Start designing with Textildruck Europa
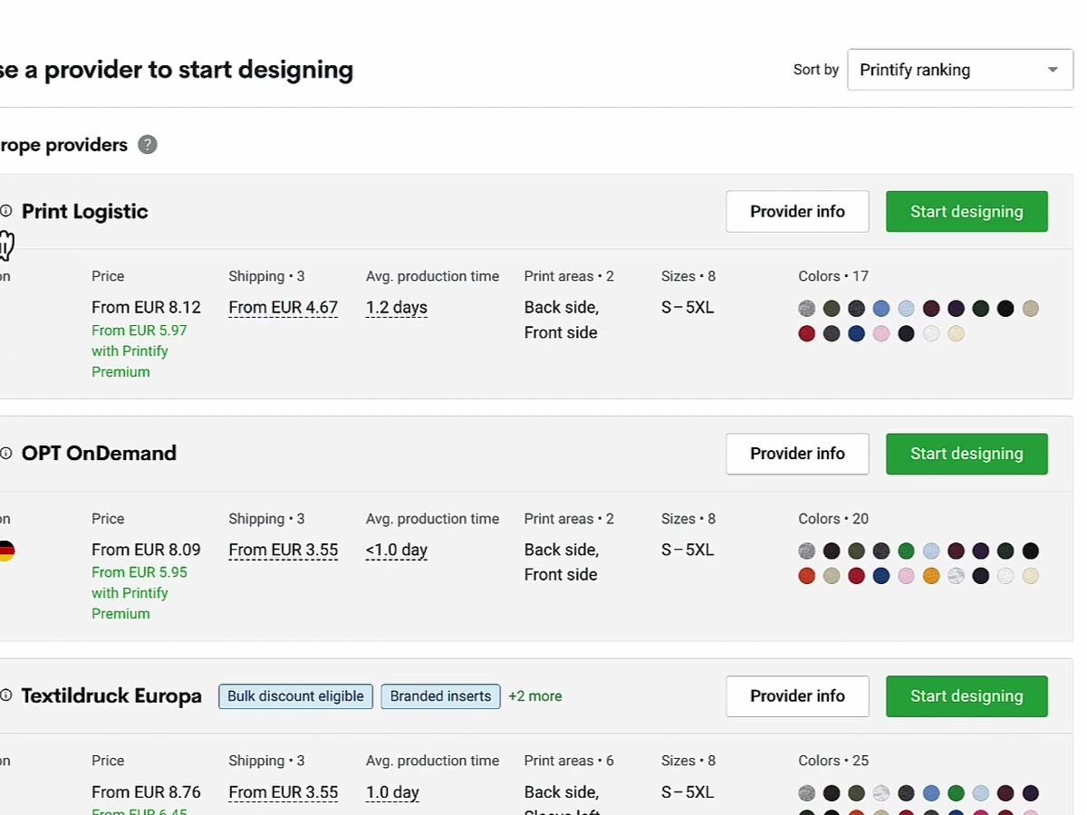This screenshot has height=815, width=1087. (967, 696)
